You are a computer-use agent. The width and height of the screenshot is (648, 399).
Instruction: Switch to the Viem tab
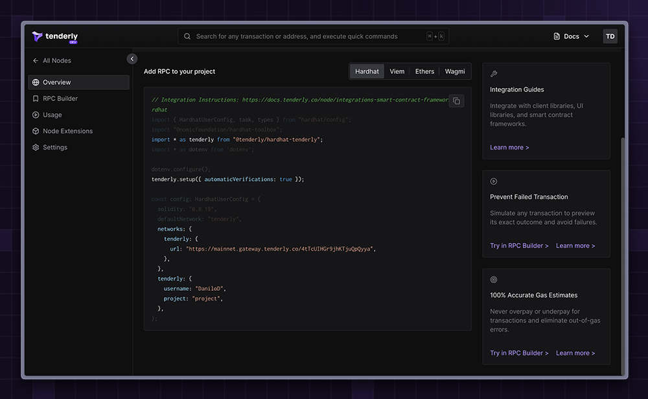pos(397,71)
